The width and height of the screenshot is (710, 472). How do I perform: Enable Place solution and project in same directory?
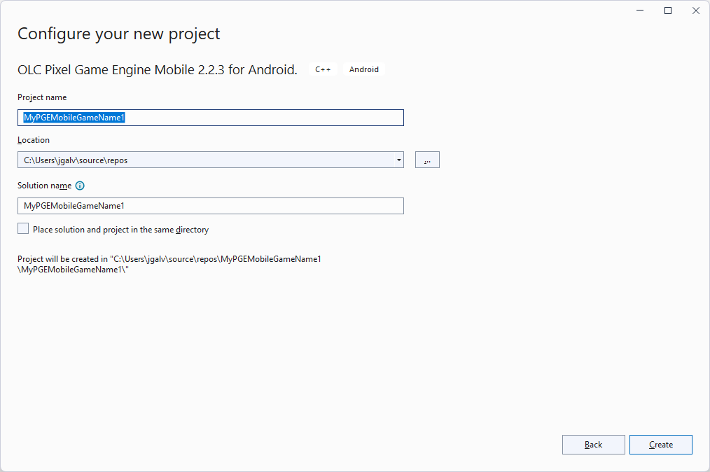pos(22,228)
